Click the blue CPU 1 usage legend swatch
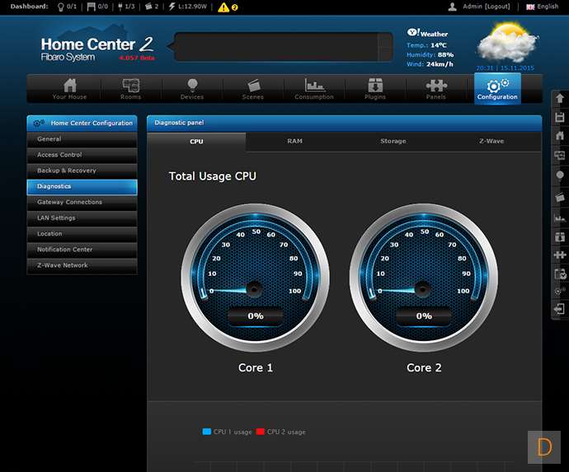 206,432
